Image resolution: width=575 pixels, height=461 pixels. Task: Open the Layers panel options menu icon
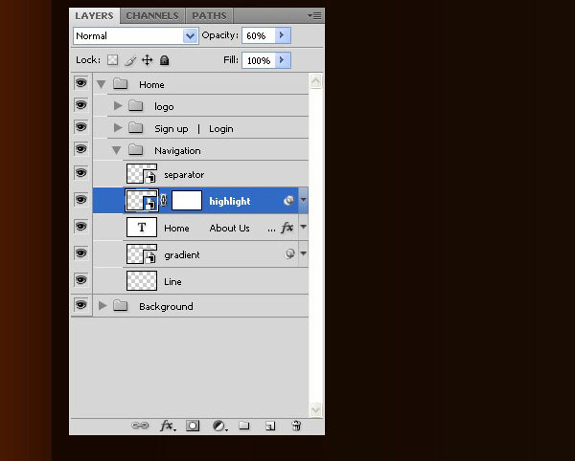coord(314,15)
